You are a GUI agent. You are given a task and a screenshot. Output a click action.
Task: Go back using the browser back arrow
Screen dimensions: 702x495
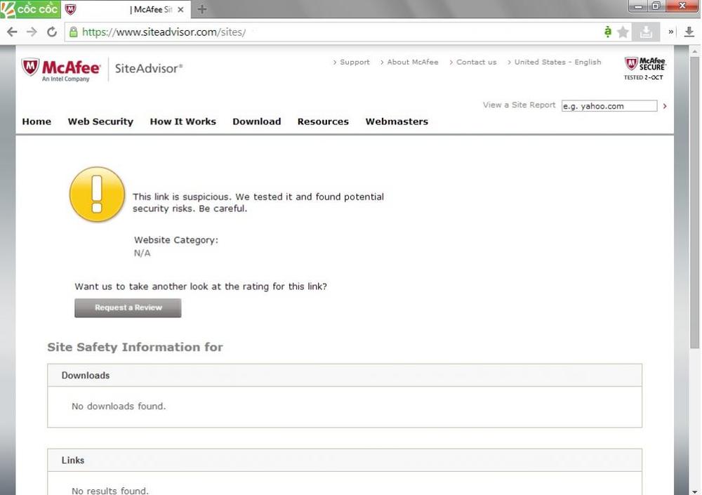click(12, 32)
